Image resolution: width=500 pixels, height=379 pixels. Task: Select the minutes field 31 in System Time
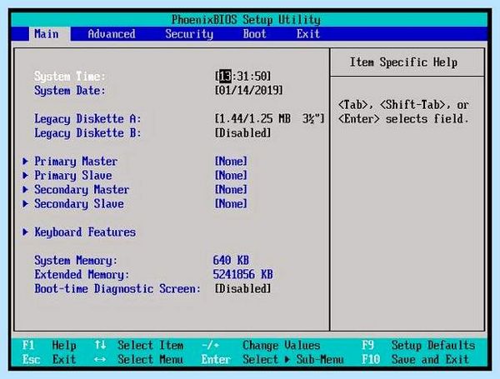point(243,77)
